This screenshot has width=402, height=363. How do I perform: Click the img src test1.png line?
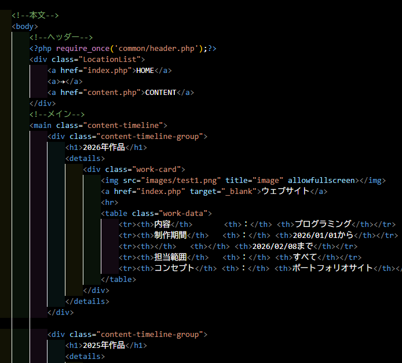(x=243, y=181)
